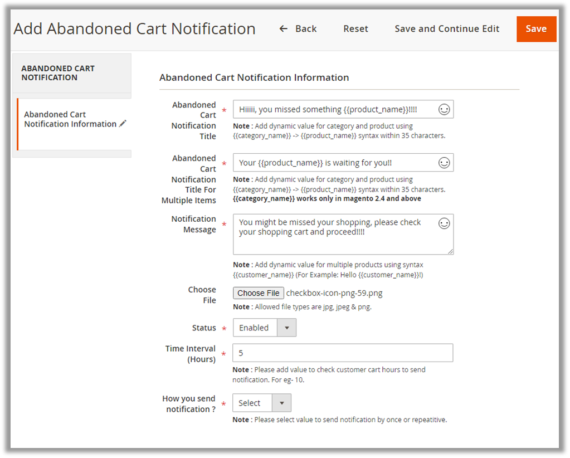Click inside the Notification Message textarea
The image size is (570, 458).
coord(334,240)
